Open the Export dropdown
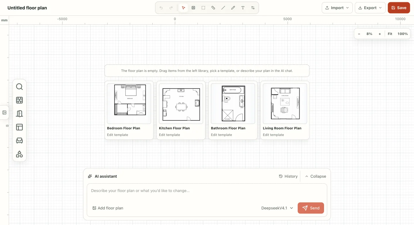 coord(370,8)
